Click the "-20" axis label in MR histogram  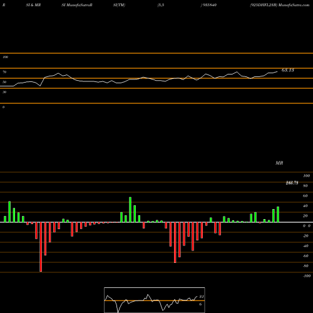pyautogui.click(x=305, y=236)
